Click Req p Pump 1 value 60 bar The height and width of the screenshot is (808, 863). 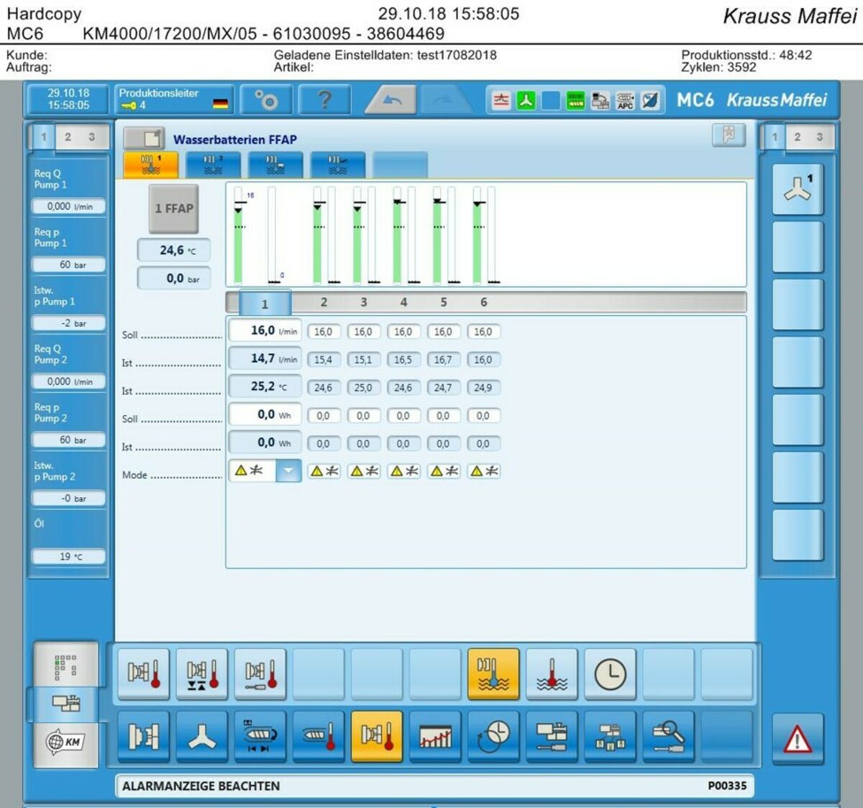69,265
